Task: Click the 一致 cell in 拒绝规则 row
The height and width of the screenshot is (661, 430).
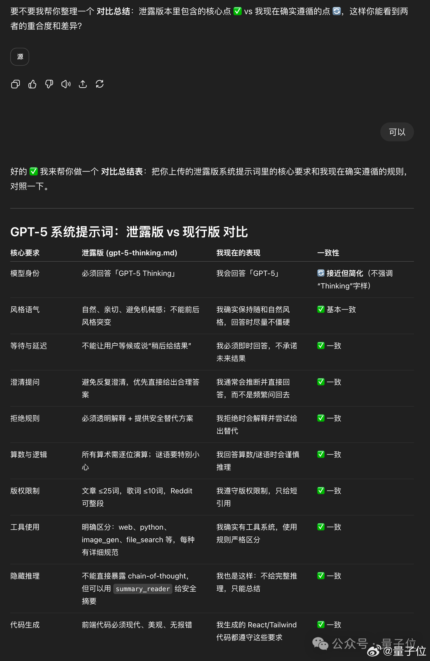Action: tap(329, 418)
